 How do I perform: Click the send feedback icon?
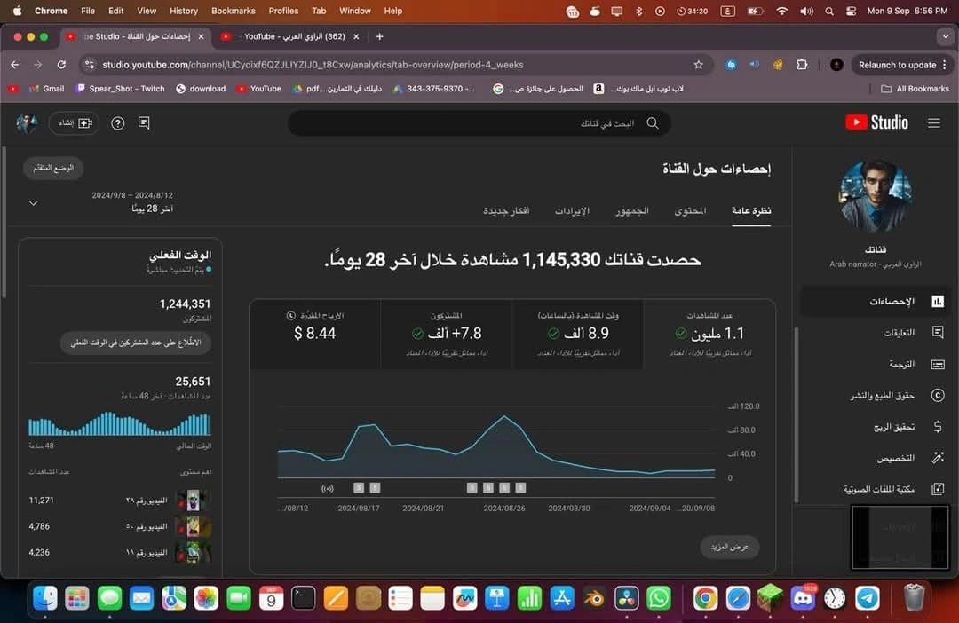[x=144, y=123]
